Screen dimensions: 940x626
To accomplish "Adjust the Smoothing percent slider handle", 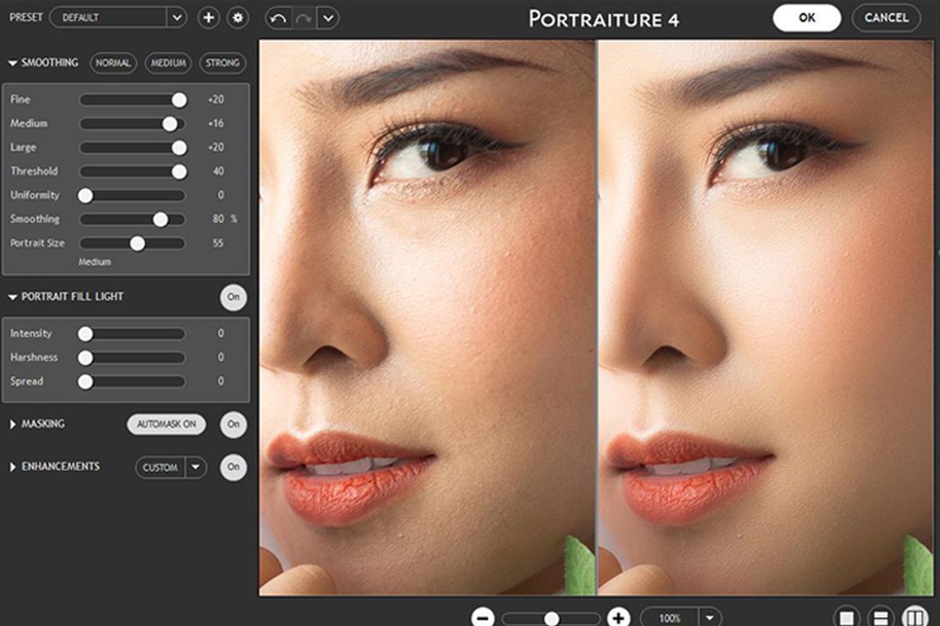I will (161, 219).
